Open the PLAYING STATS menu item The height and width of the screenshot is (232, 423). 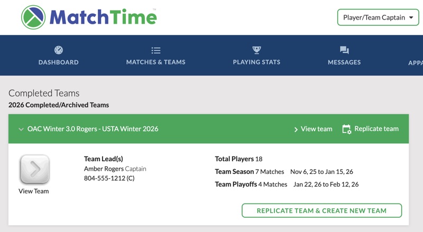[256, 62]
